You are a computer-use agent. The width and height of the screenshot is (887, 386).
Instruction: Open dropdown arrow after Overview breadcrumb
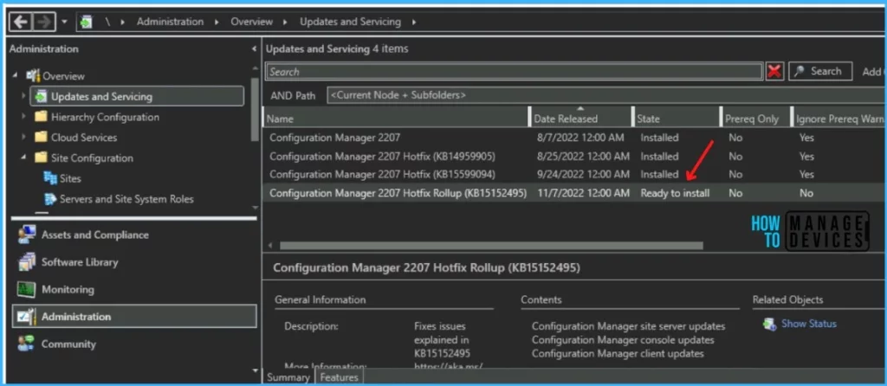click(x=286, y=22)
